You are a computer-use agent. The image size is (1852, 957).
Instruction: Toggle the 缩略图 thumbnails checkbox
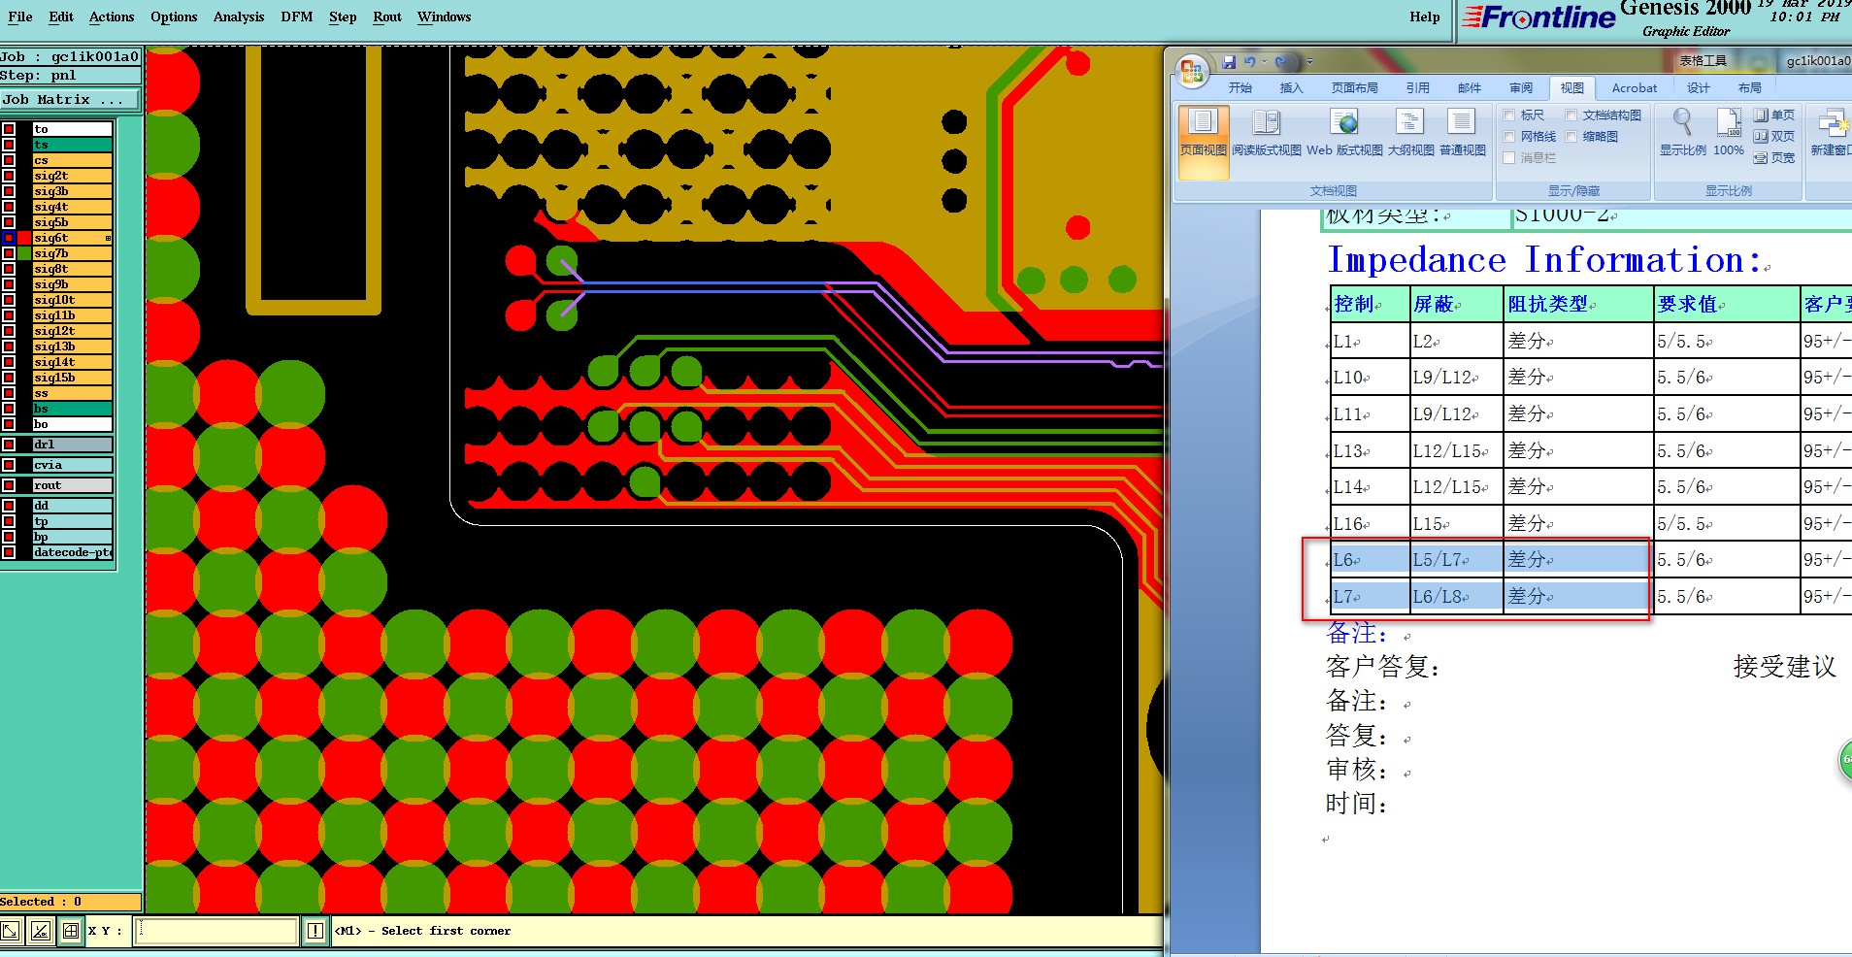(x=1571, y=137)
